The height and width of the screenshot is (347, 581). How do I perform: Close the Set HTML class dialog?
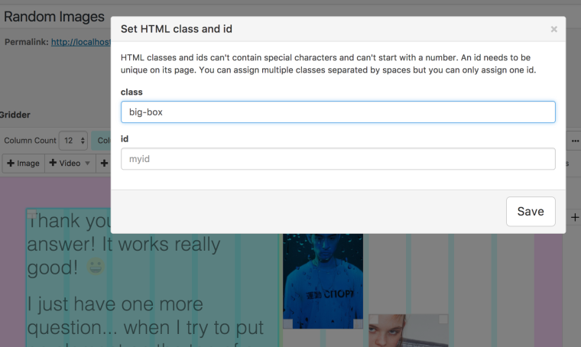(553, 29)
